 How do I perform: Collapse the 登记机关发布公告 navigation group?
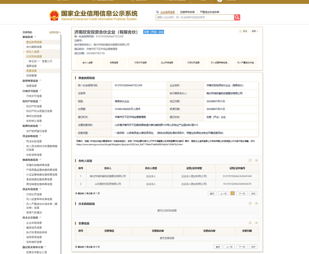45,247
